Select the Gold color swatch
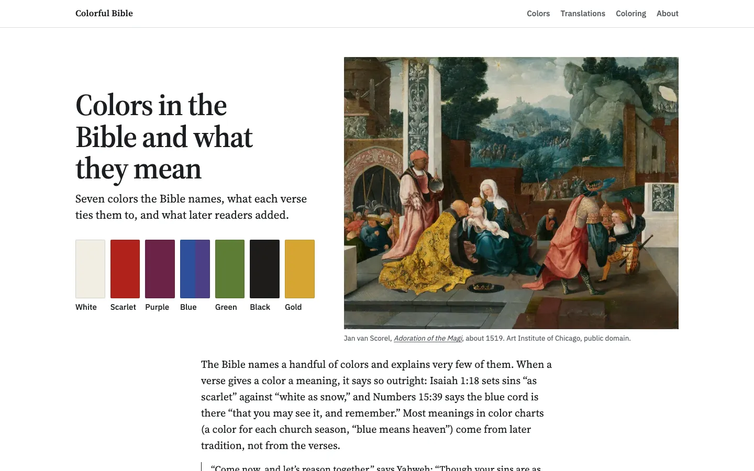 tap(300, 269)
